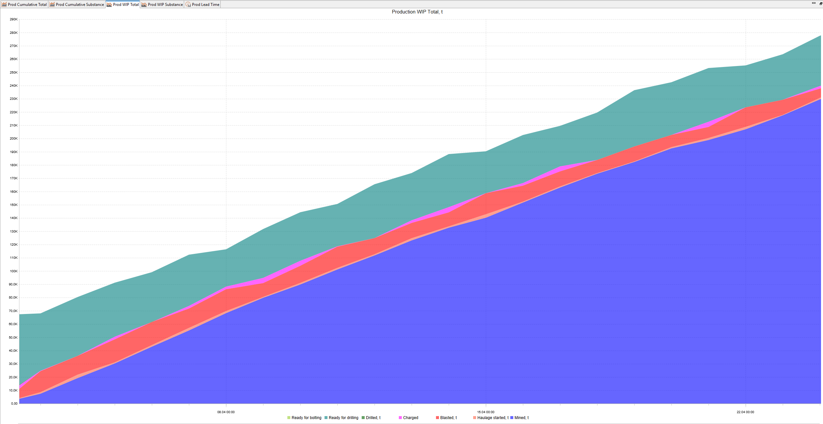This screenshot has height=424, width=823.
Task: Click the 100K y-axis label
Action: point(14,271)
